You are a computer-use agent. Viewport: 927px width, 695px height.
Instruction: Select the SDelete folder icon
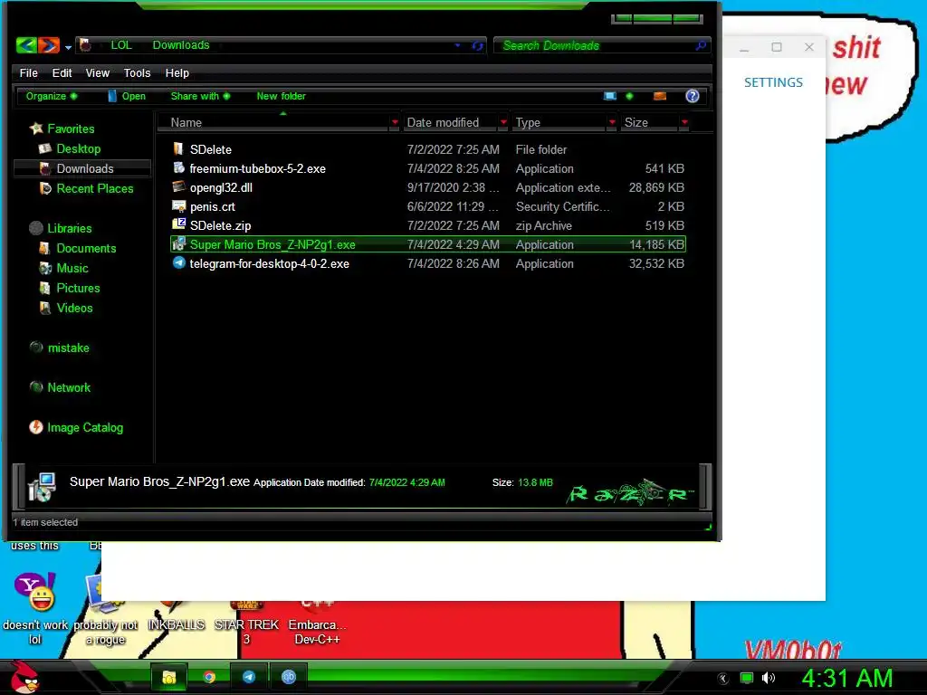click(x=178, y=149)
